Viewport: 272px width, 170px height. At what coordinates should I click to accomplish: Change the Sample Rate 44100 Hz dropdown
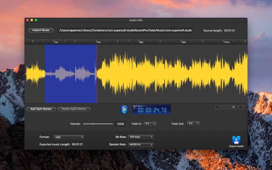140,145
